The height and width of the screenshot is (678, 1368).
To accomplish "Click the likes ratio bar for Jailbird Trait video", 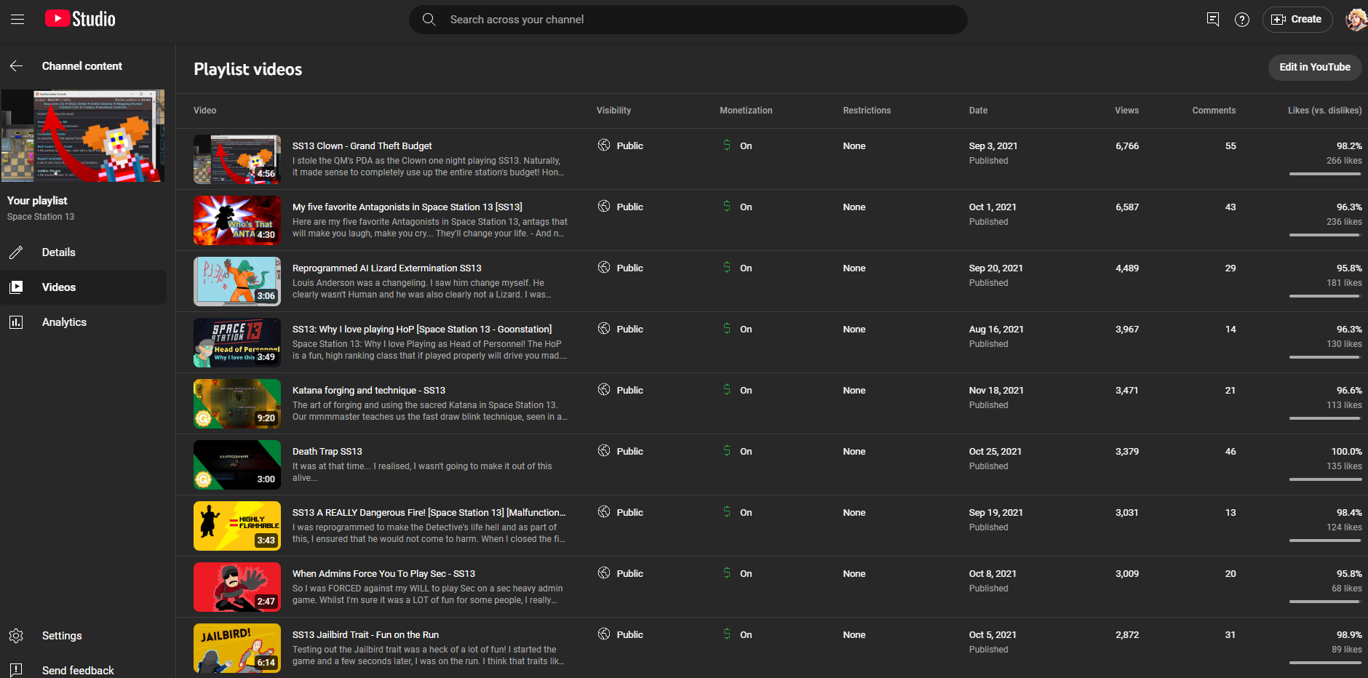I will tap(1325, 663).
